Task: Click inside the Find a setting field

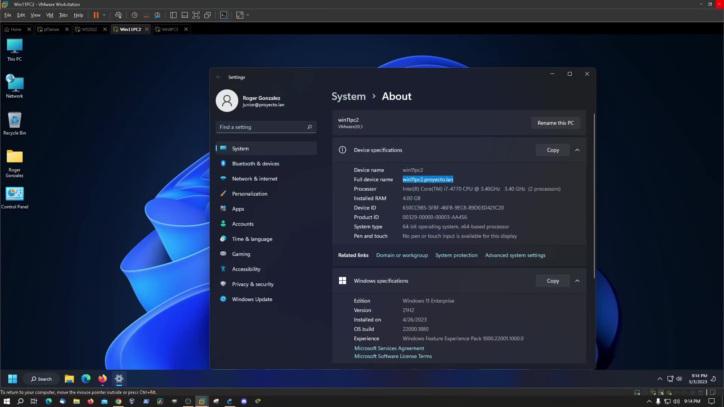Action: 264,127
